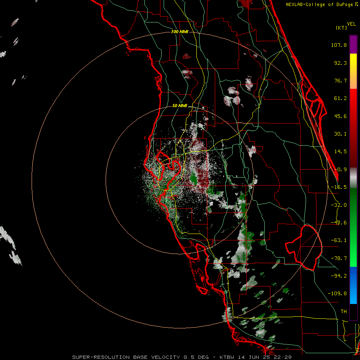Click the 76.7 velocity scale value
This screenshot has width=360, height=360.
coord(340,80)
